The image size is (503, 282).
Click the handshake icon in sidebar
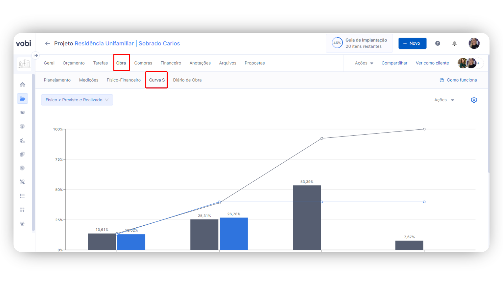point(22,113)
